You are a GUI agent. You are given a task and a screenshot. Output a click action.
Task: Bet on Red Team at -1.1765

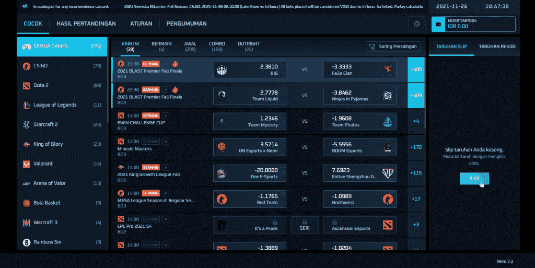[x=249, y=199]
